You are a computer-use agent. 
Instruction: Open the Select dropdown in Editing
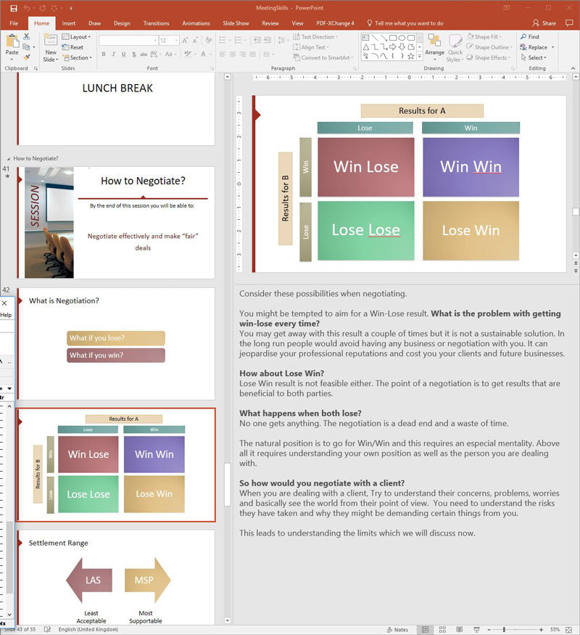pyautogui.click(x=534, y=58)
